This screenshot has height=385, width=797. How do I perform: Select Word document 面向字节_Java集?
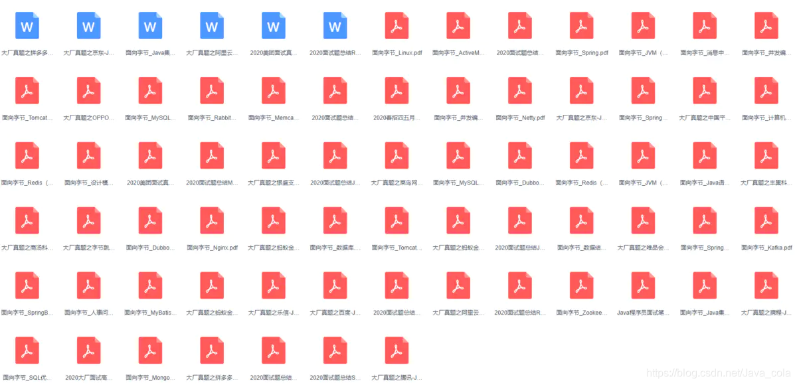click(151, 26)
